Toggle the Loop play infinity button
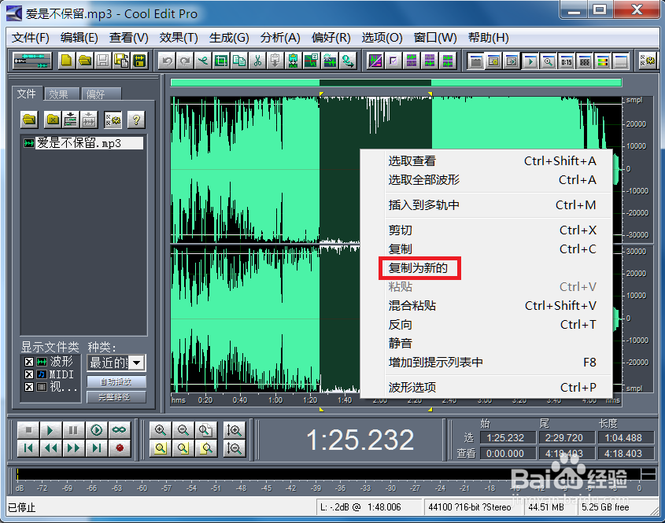Screen dimensions: 665x523 click(119, 430)
